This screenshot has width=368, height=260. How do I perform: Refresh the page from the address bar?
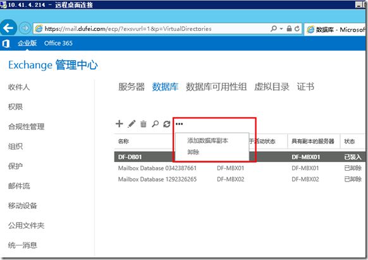click(297, 28)
